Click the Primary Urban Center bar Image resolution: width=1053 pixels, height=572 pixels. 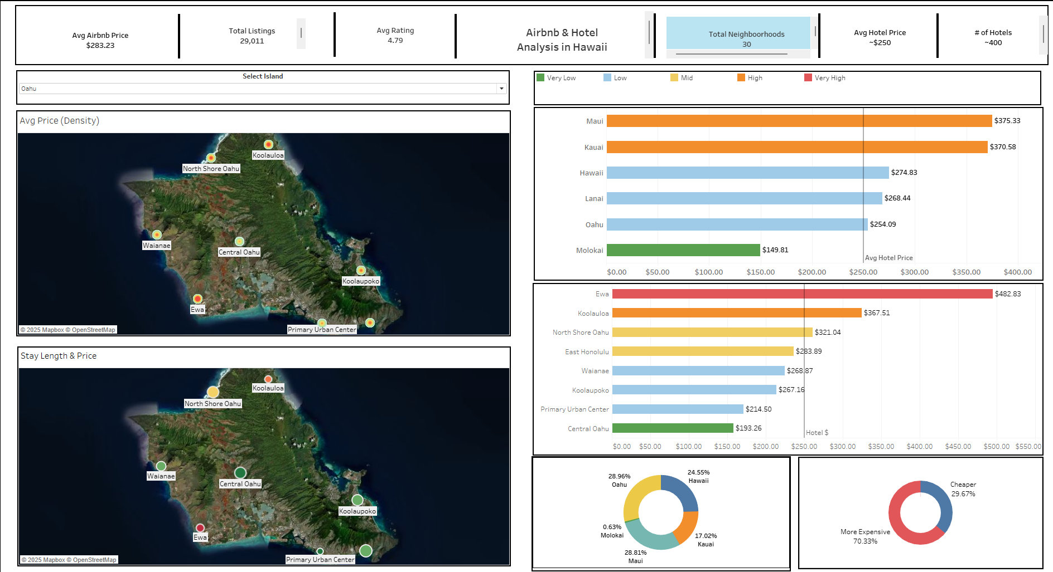[x=678, y=409]
